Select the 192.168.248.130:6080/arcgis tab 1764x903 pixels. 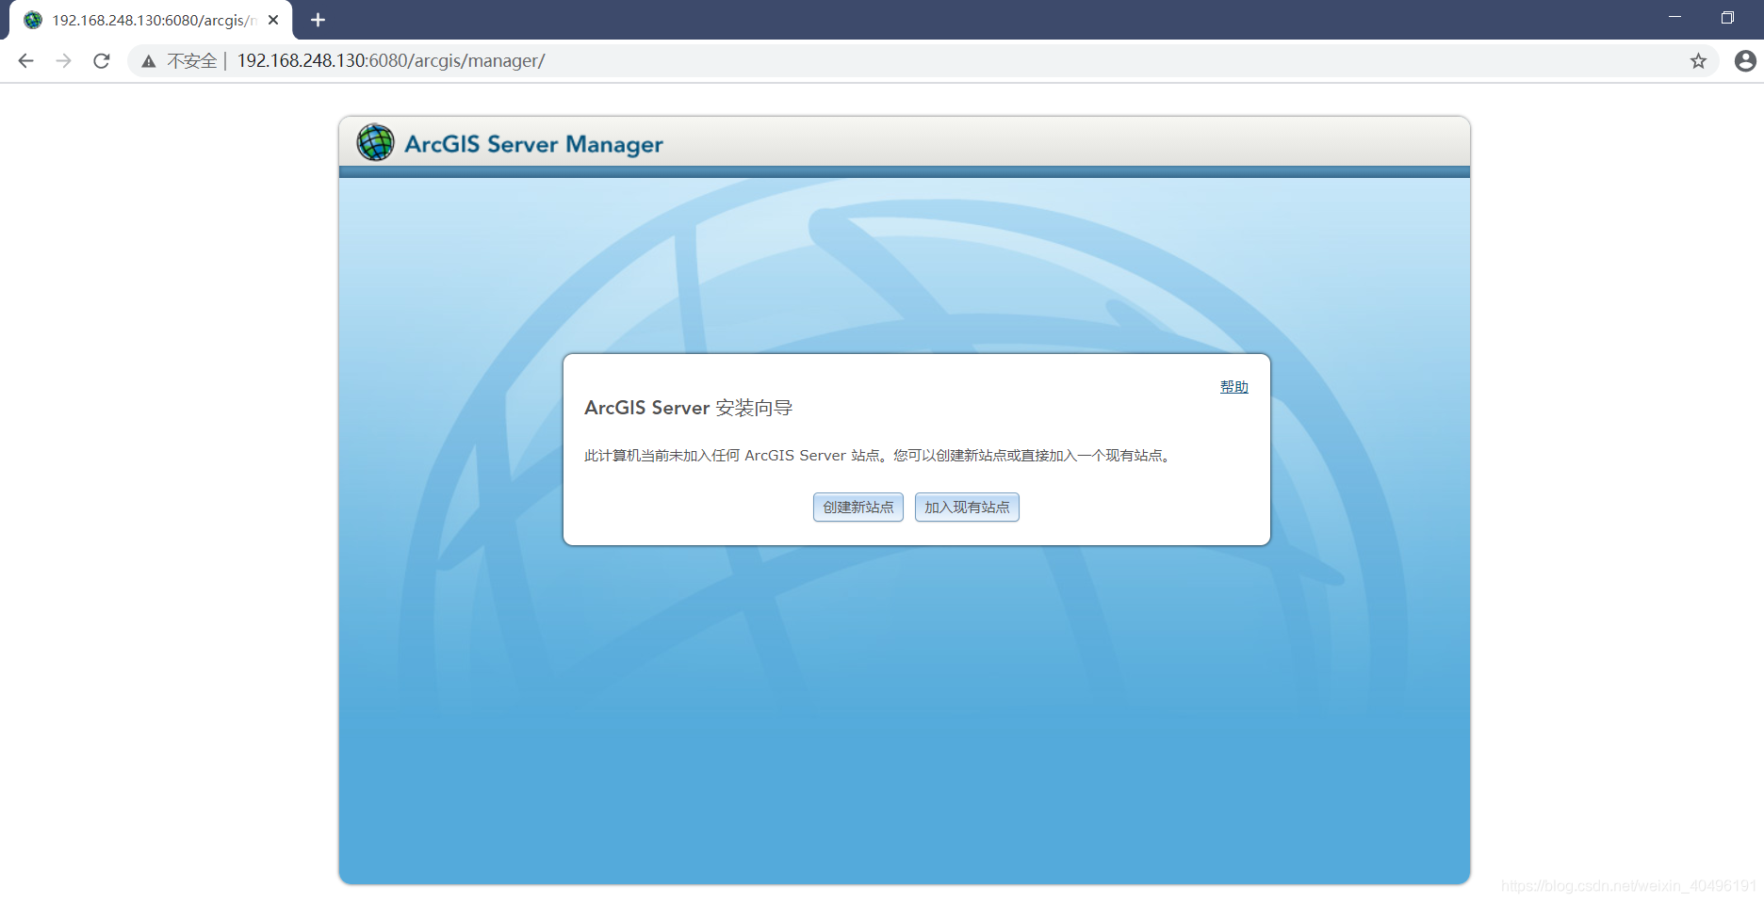coord(151,20)
